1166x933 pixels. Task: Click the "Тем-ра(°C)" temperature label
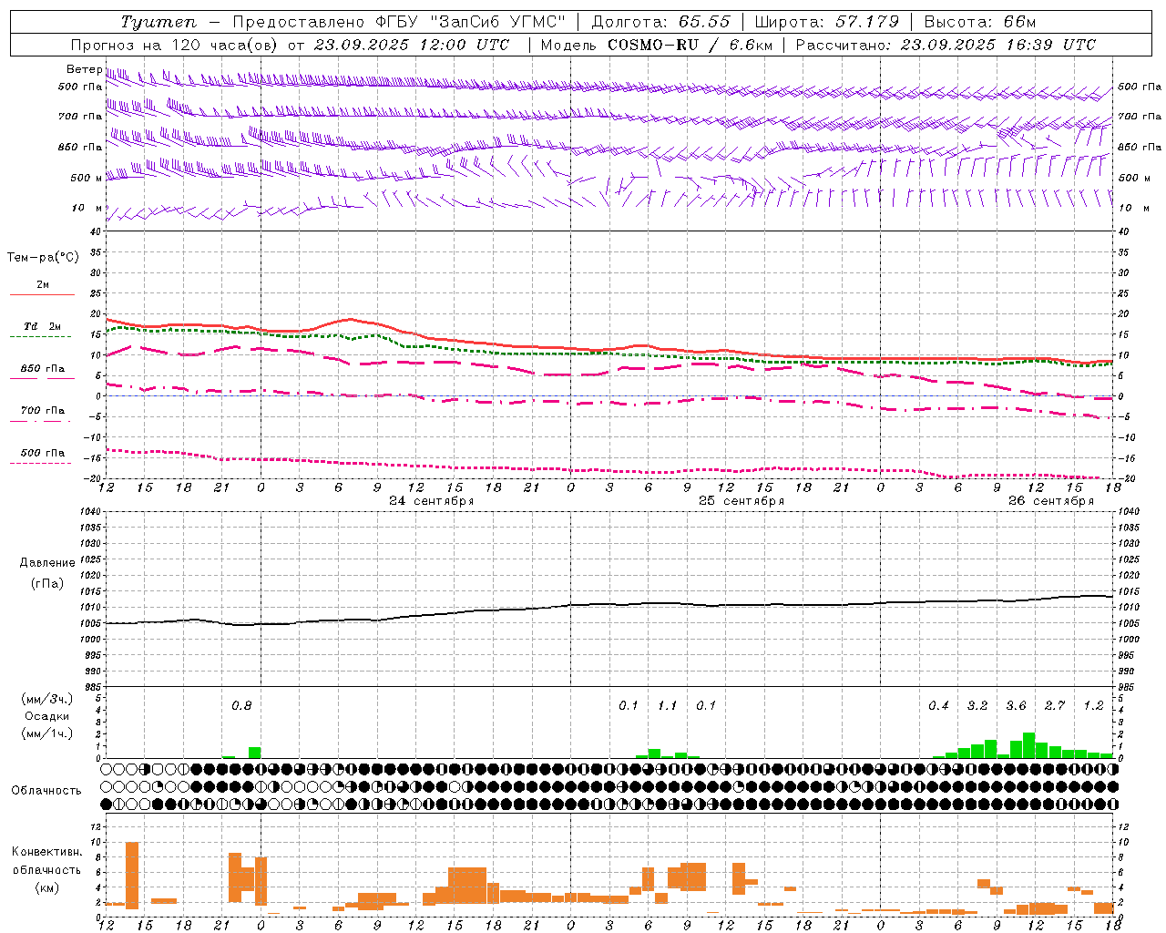click(x=43, y=258)
